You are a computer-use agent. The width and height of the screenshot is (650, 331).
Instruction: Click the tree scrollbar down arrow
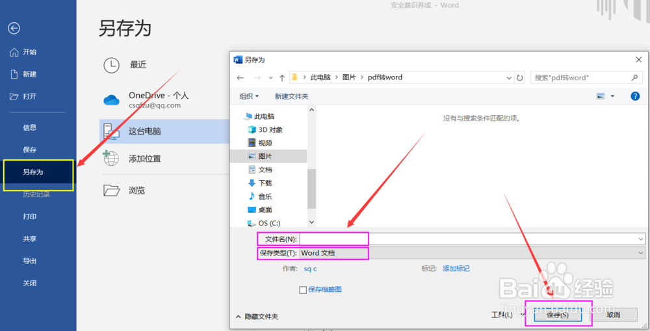pos(312,223)
